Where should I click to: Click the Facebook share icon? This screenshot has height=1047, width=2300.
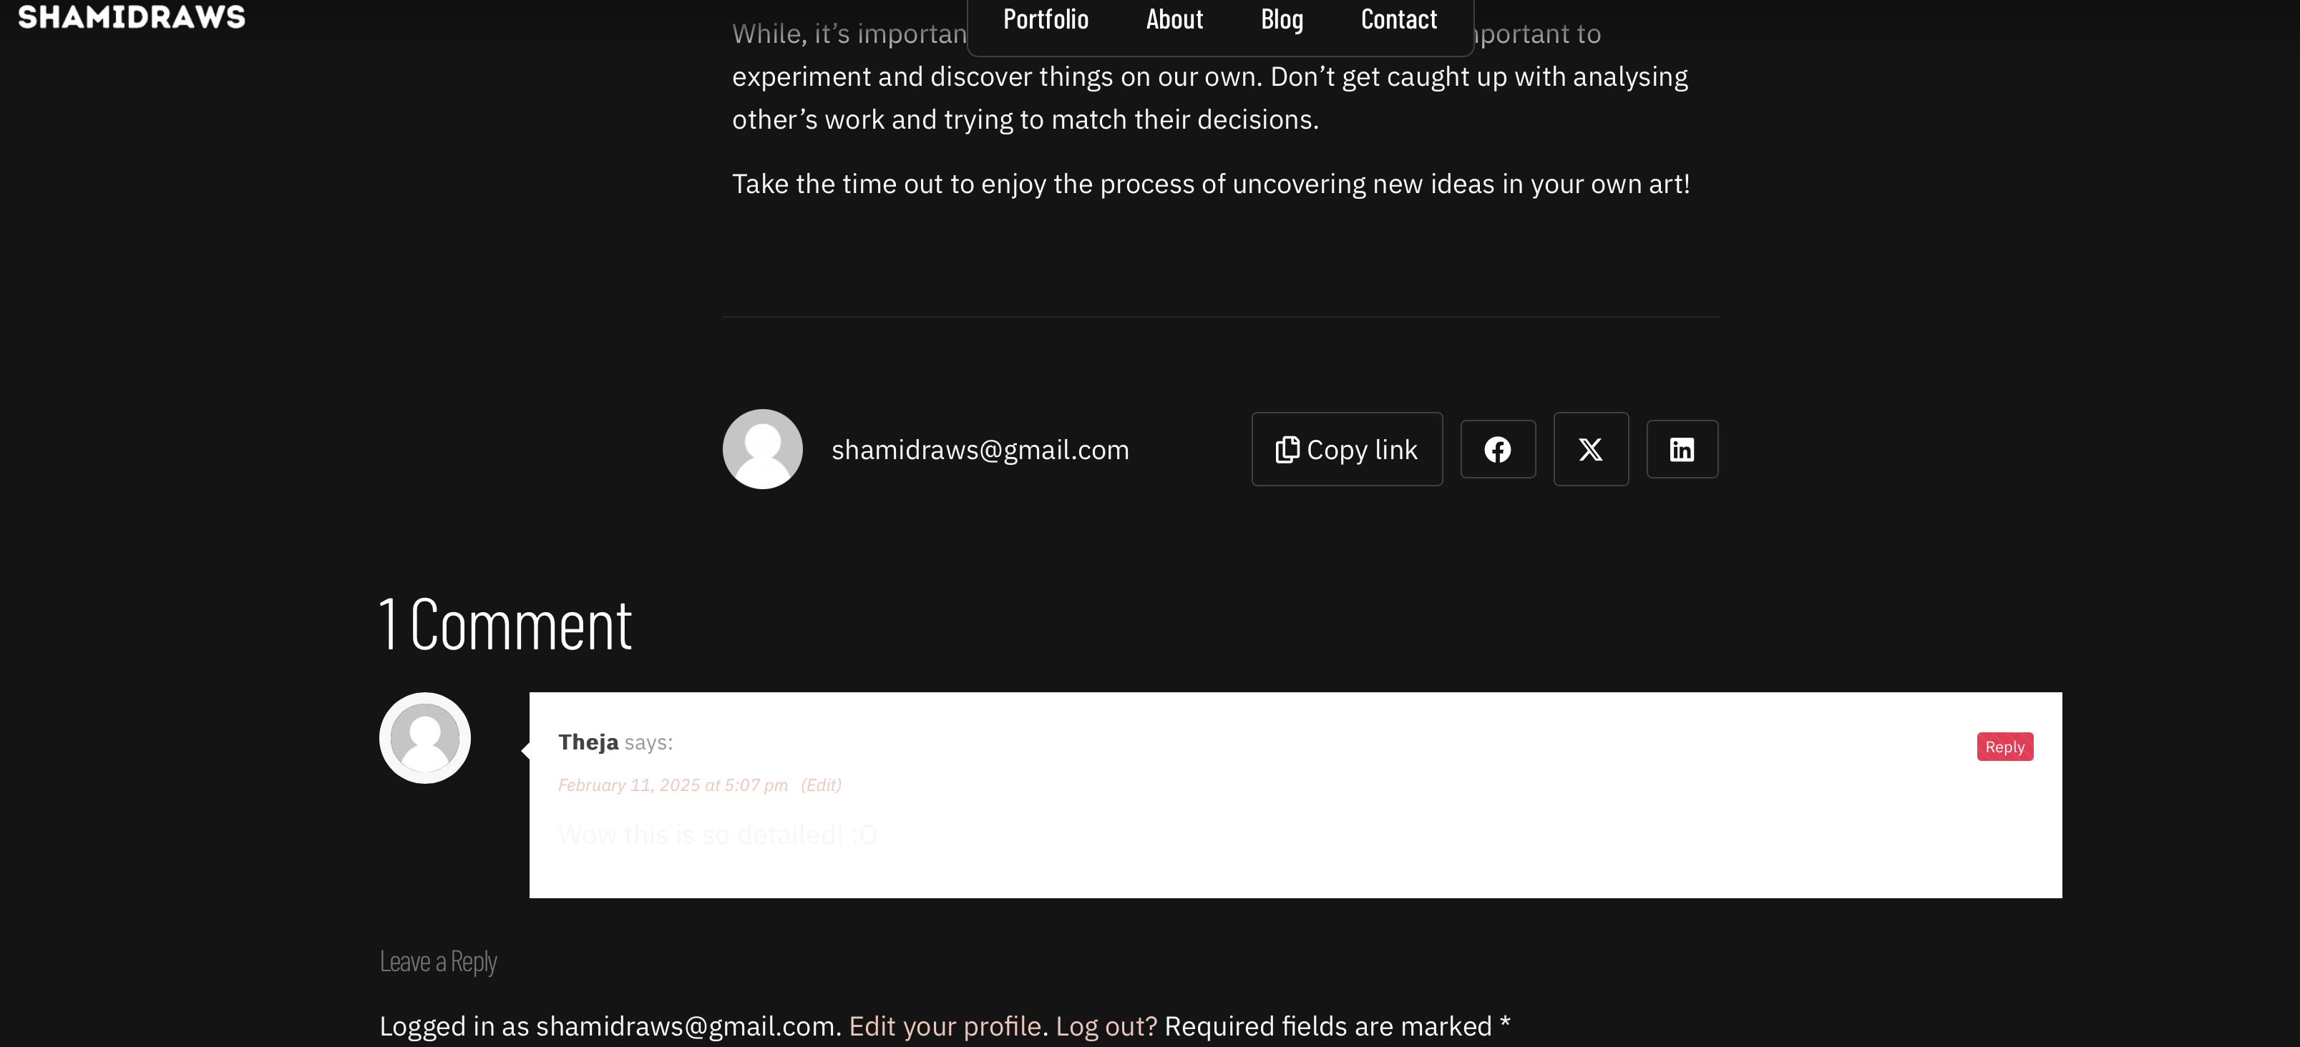tap(1497, 449)
